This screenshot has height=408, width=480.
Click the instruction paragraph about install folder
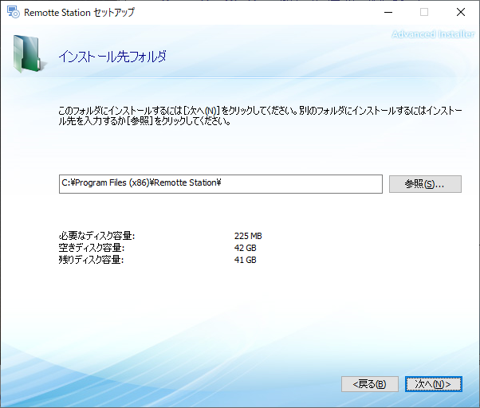pos(260,116)
